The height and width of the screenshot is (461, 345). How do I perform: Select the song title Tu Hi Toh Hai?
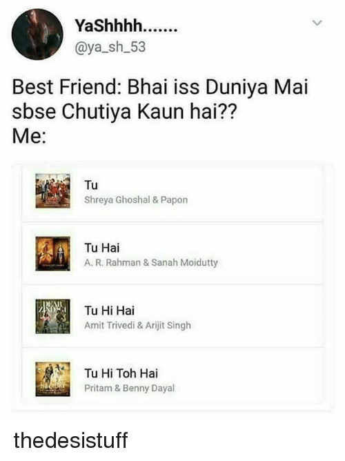[121, 373]
